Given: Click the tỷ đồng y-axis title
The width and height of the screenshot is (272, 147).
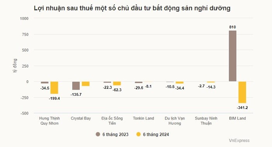Looking at the screenshot, I should (15, 66).
